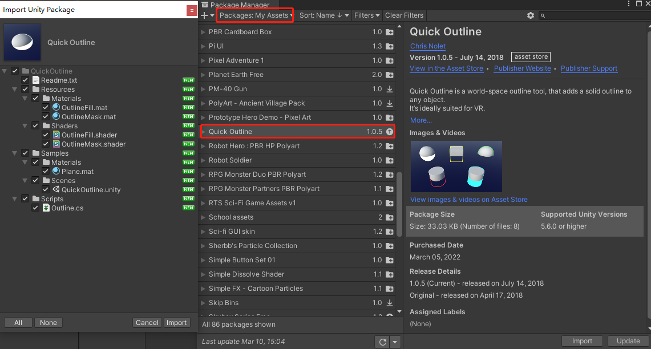Click Clear Filters in the toolbar
This screenshot has height=349, width=651.
404,15
